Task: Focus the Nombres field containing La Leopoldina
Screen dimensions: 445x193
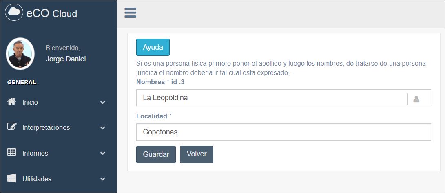Action: [x=272, y=98]
